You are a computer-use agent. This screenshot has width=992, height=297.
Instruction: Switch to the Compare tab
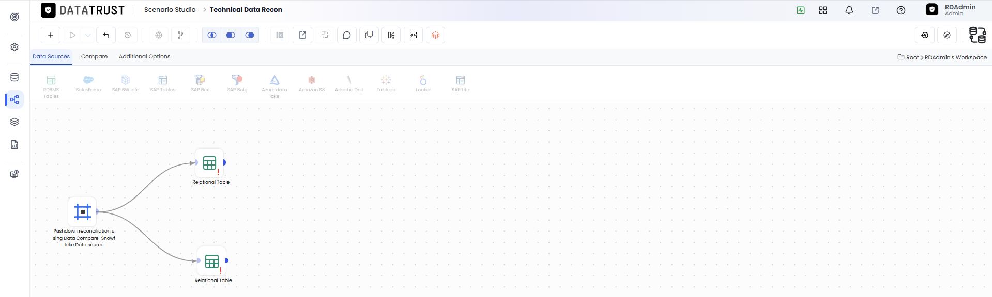click(x=94, y=57)
